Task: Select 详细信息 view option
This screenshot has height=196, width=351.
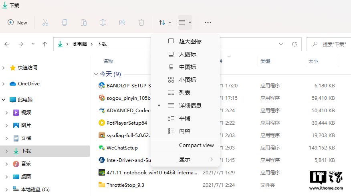Action: point(190,105)
